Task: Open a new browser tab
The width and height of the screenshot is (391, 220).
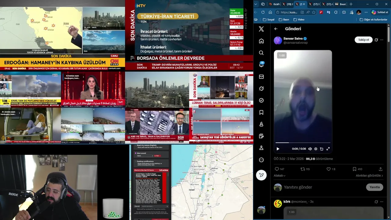Action: point(351,4)
